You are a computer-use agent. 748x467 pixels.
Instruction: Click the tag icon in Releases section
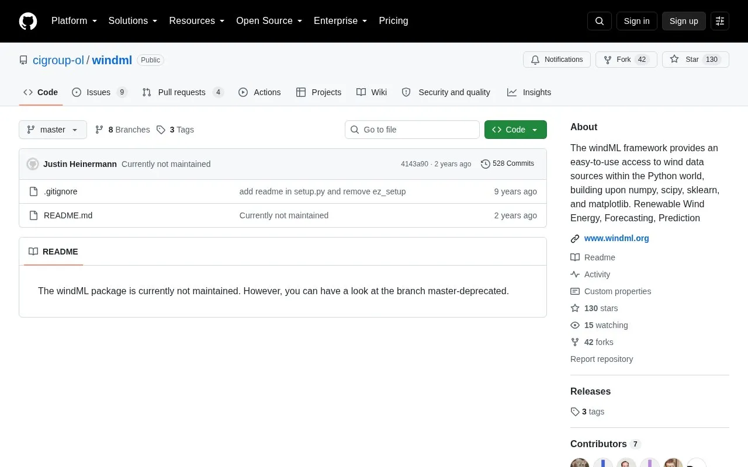coord(575,412)
